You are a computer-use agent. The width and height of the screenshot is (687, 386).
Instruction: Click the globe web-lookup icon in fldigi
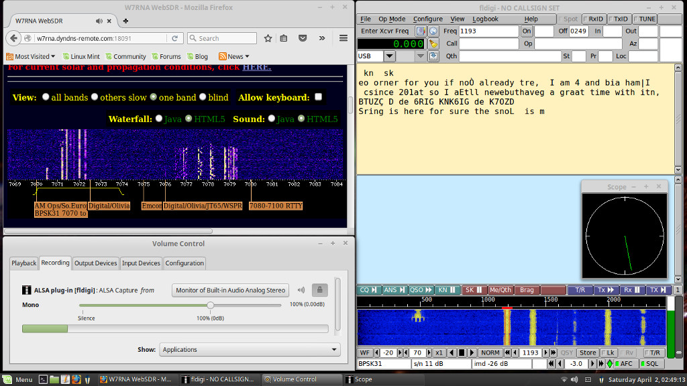(x=433, y=31)
